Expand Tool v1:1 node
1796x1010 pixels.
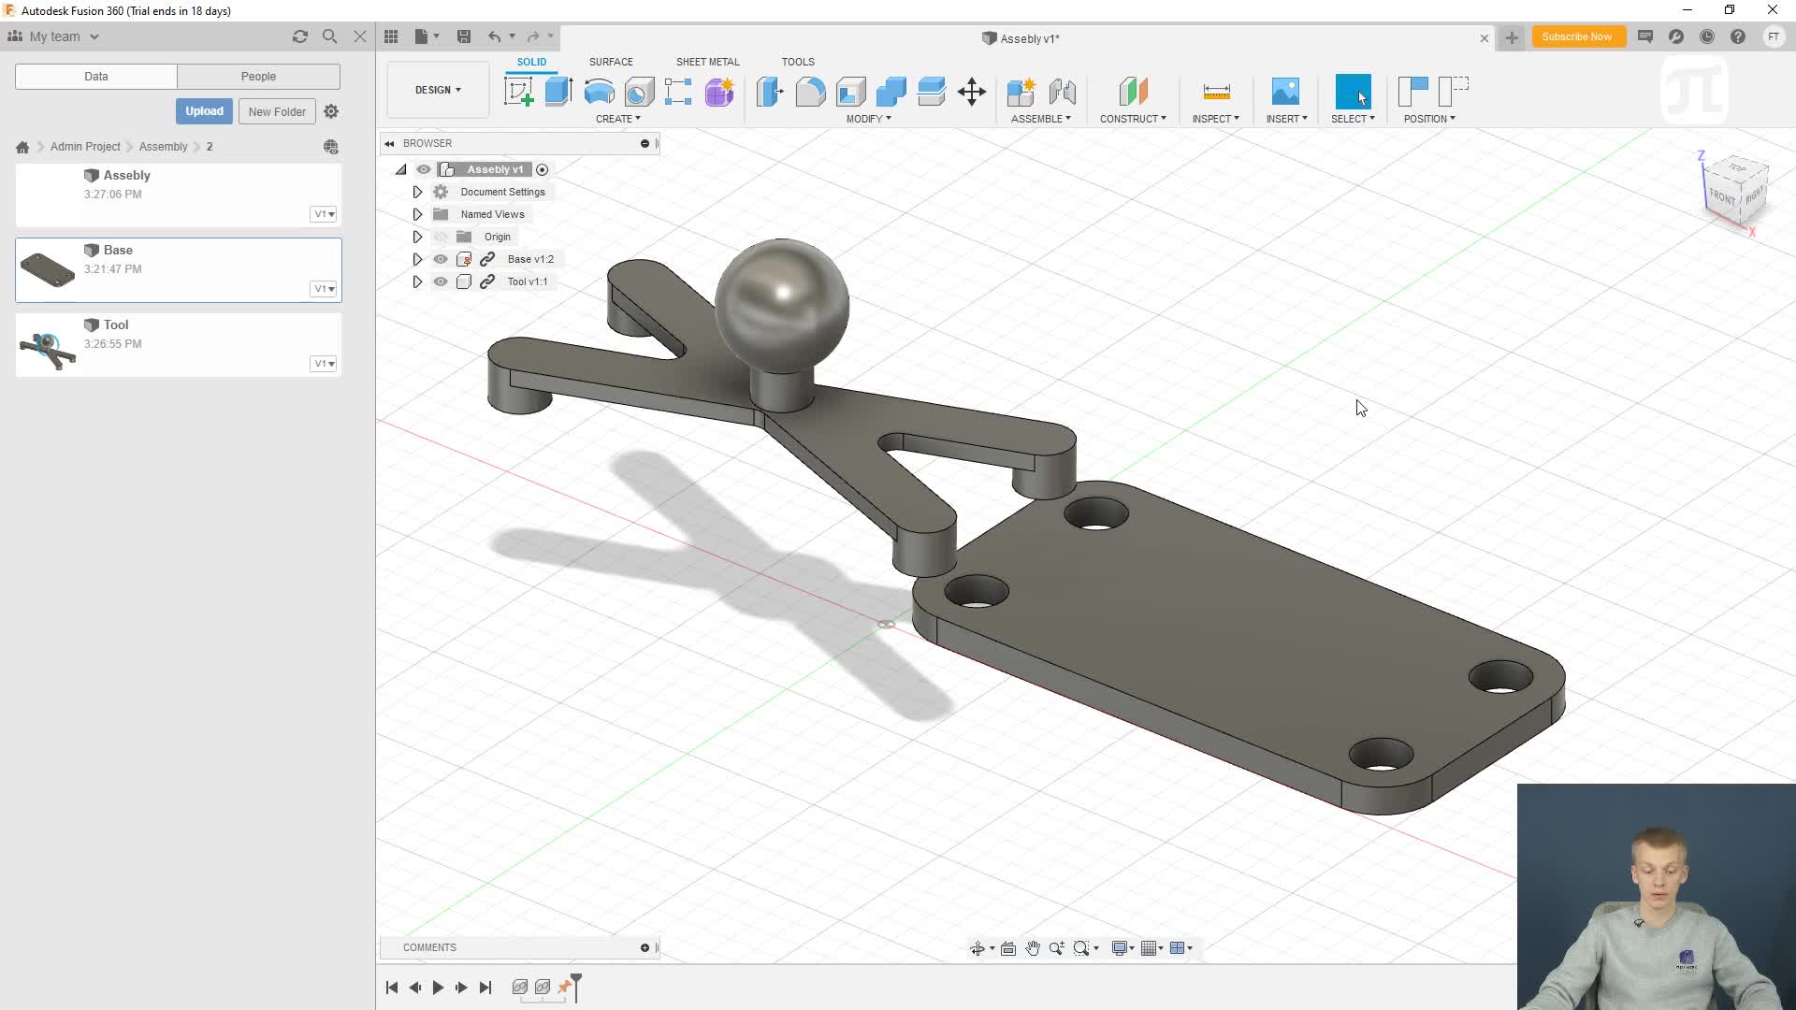click(x=417, y=281)
